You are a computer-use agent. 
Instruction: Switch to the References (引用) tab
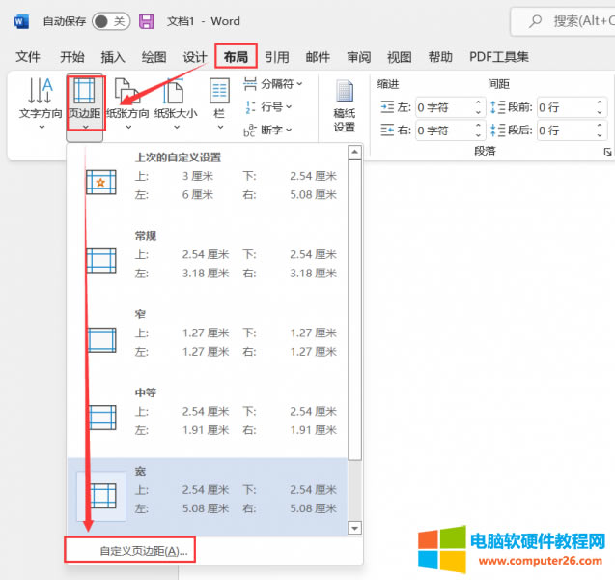[x=277, y=57]
